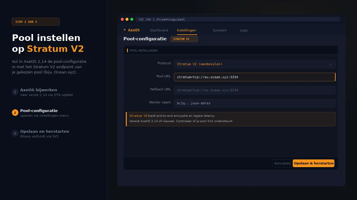Click the green maximize window button
The image size is (357, 200).
tap(132, 19)
